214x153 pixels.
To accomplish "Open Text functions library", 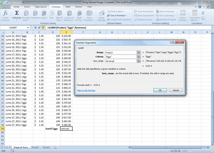I will point(51,16).
